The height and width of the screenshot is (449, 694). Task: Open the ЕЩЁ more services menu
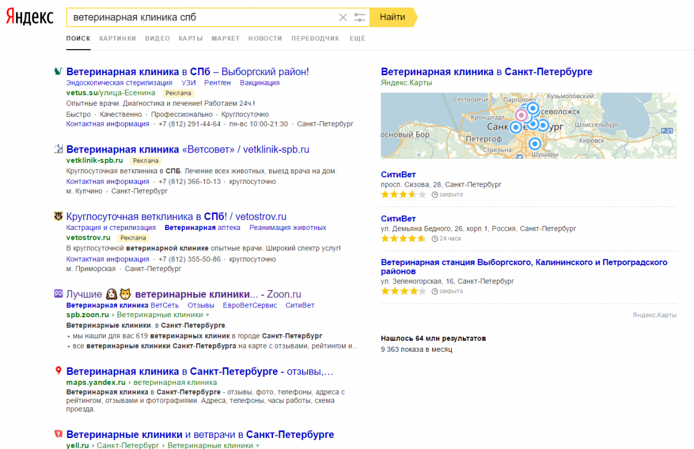click(x=357, y=39)
